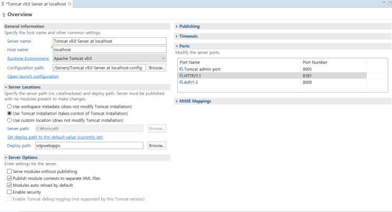392x212 pixels.
Task: Enable Serve modules without publishing
Action: point(9,171)
